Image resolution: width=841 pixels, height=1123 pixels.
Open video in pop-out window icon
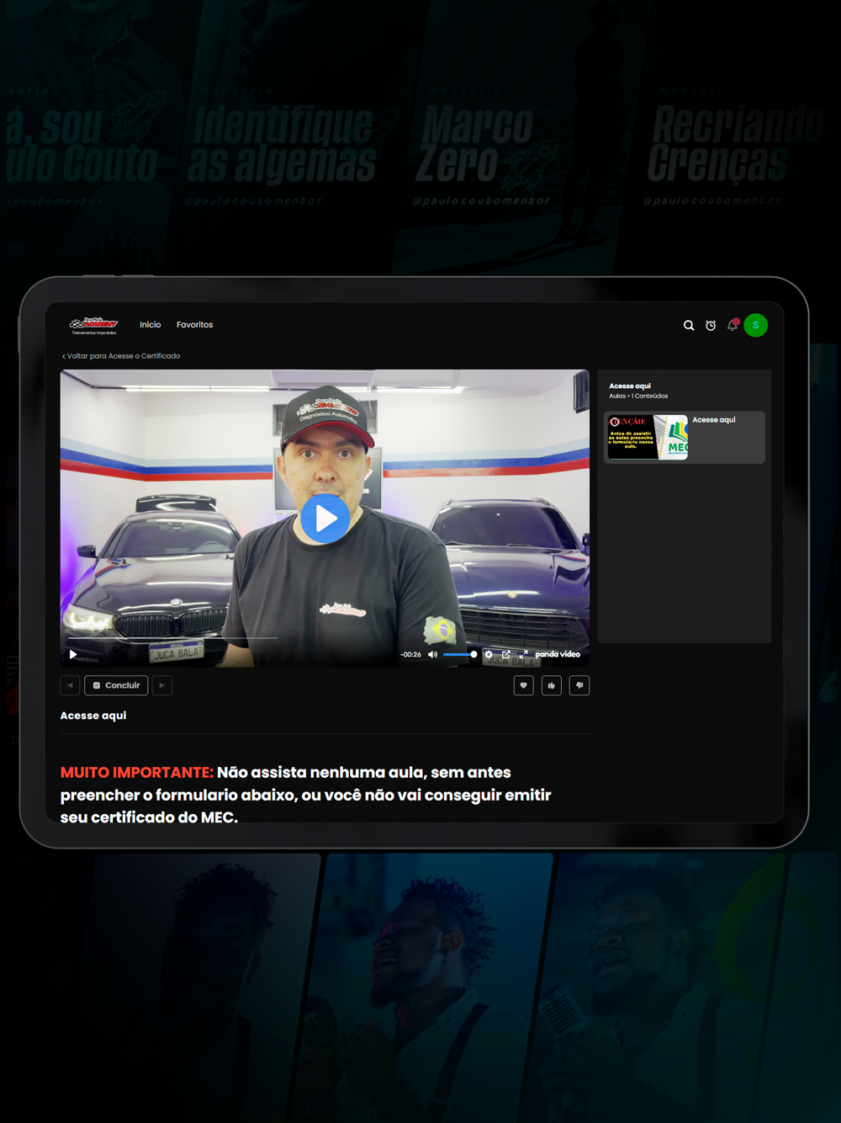(505, 654)
